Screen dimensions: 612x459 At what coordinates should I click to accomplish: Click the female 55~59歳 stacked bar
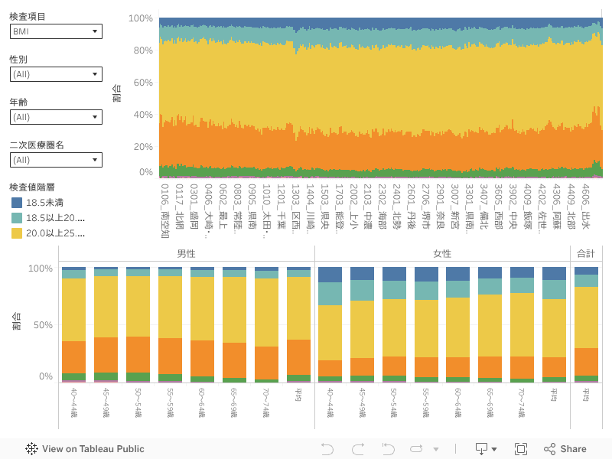pyautogui.click(x=426, y=324)
